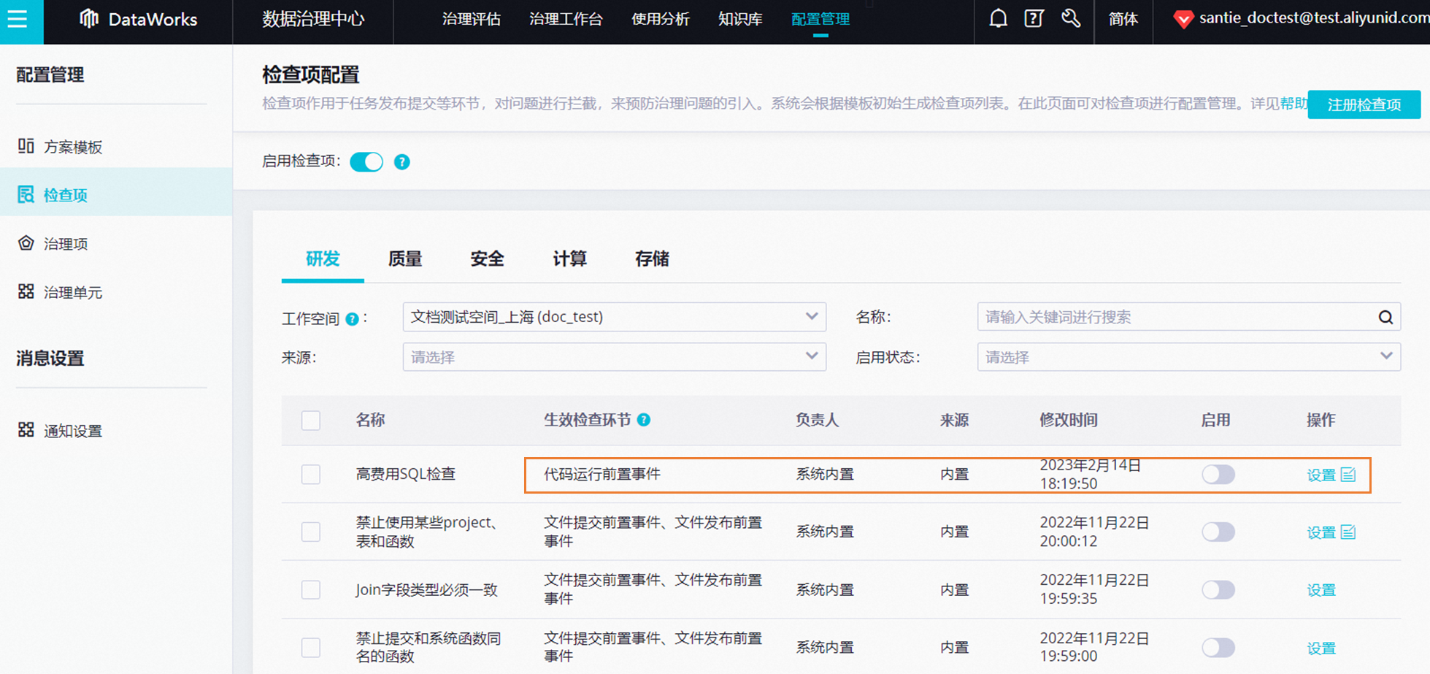Open 方案模板 in the sidebar
1430x674 pixels.
point(73,148)
